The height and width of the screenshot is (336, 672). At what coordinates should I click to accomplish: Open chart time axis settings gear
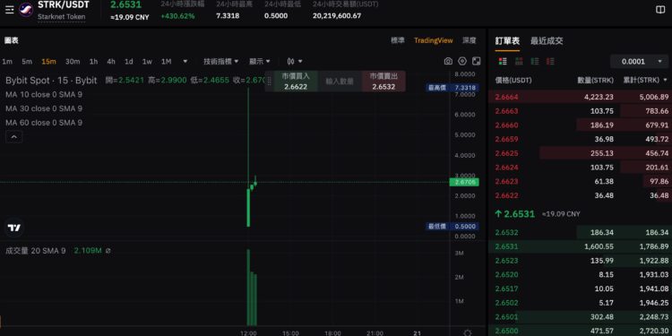pos(468,333)
